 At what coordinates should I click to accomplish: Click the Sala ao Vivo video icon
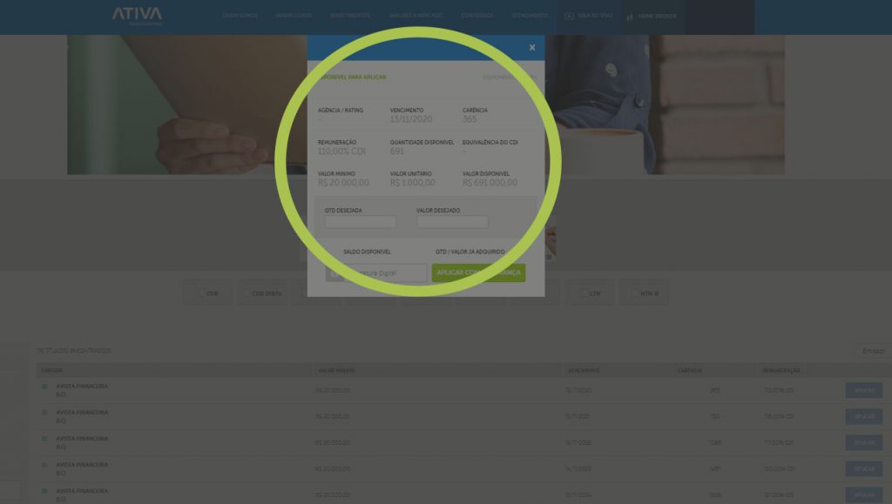click(569, 16)
